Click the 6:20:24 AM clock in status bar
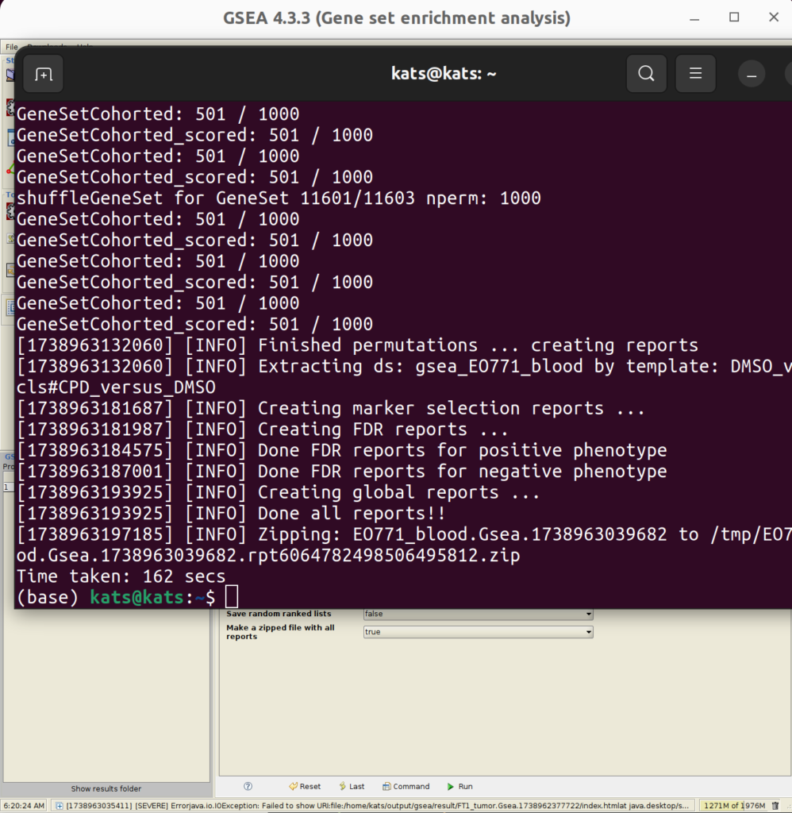 tap(24, 806)
